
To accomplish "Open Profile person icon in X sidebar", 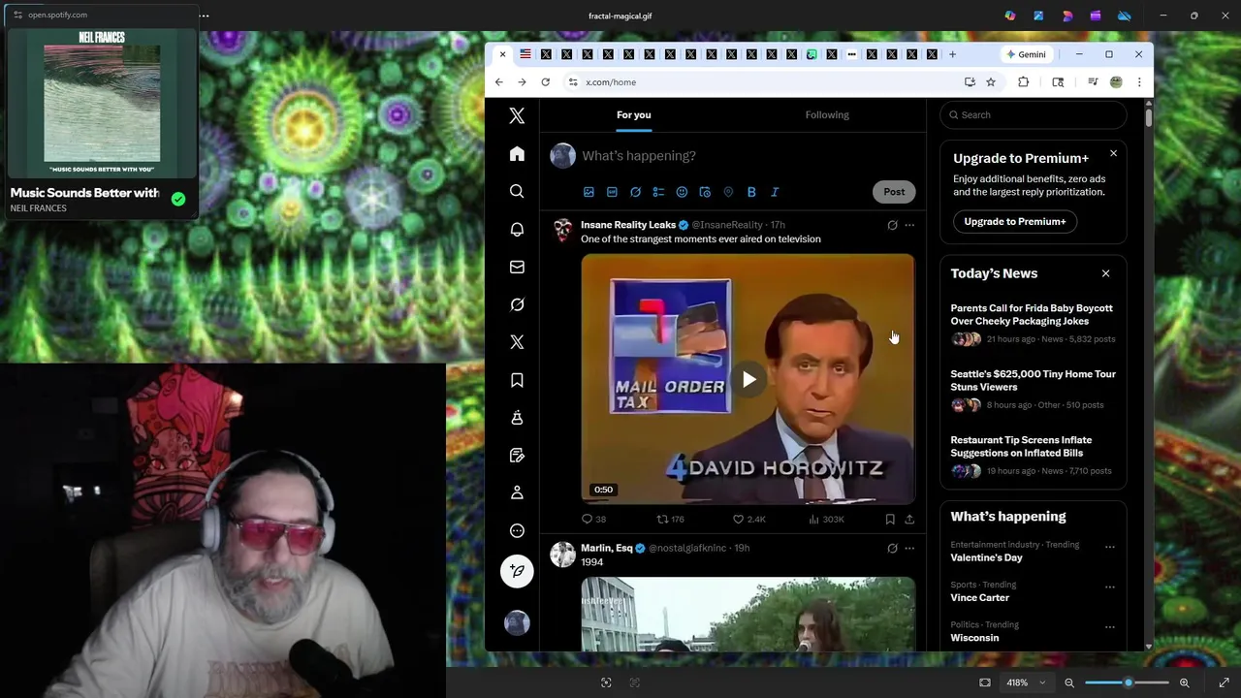I will 517,492.
